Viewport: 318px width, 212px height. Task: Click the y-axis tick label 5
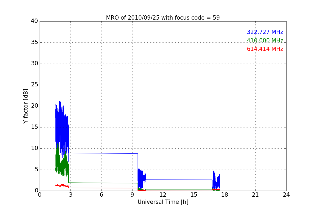point(36,170)
